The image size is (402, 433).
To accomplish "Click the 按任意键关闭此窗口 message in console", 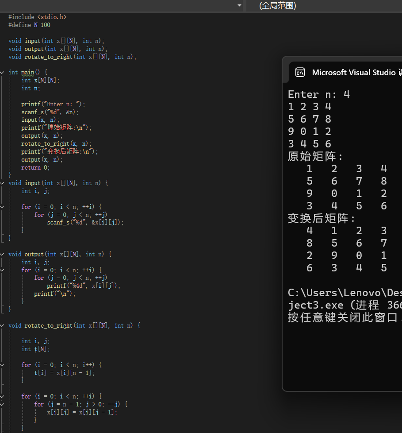I will point(345,317).
